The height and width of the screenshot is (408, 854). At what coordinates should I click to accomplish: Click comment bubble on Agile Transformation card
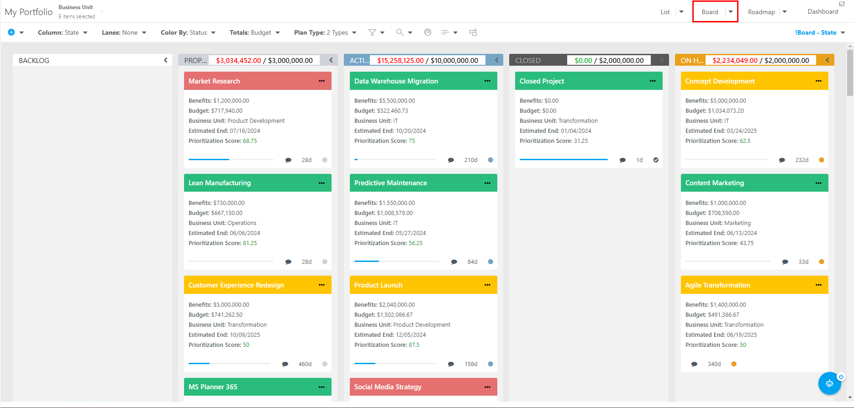point(694,364)
